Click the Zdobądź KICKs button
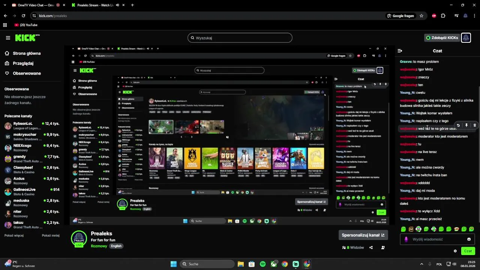The image size is (480, 270). point(442,38)
